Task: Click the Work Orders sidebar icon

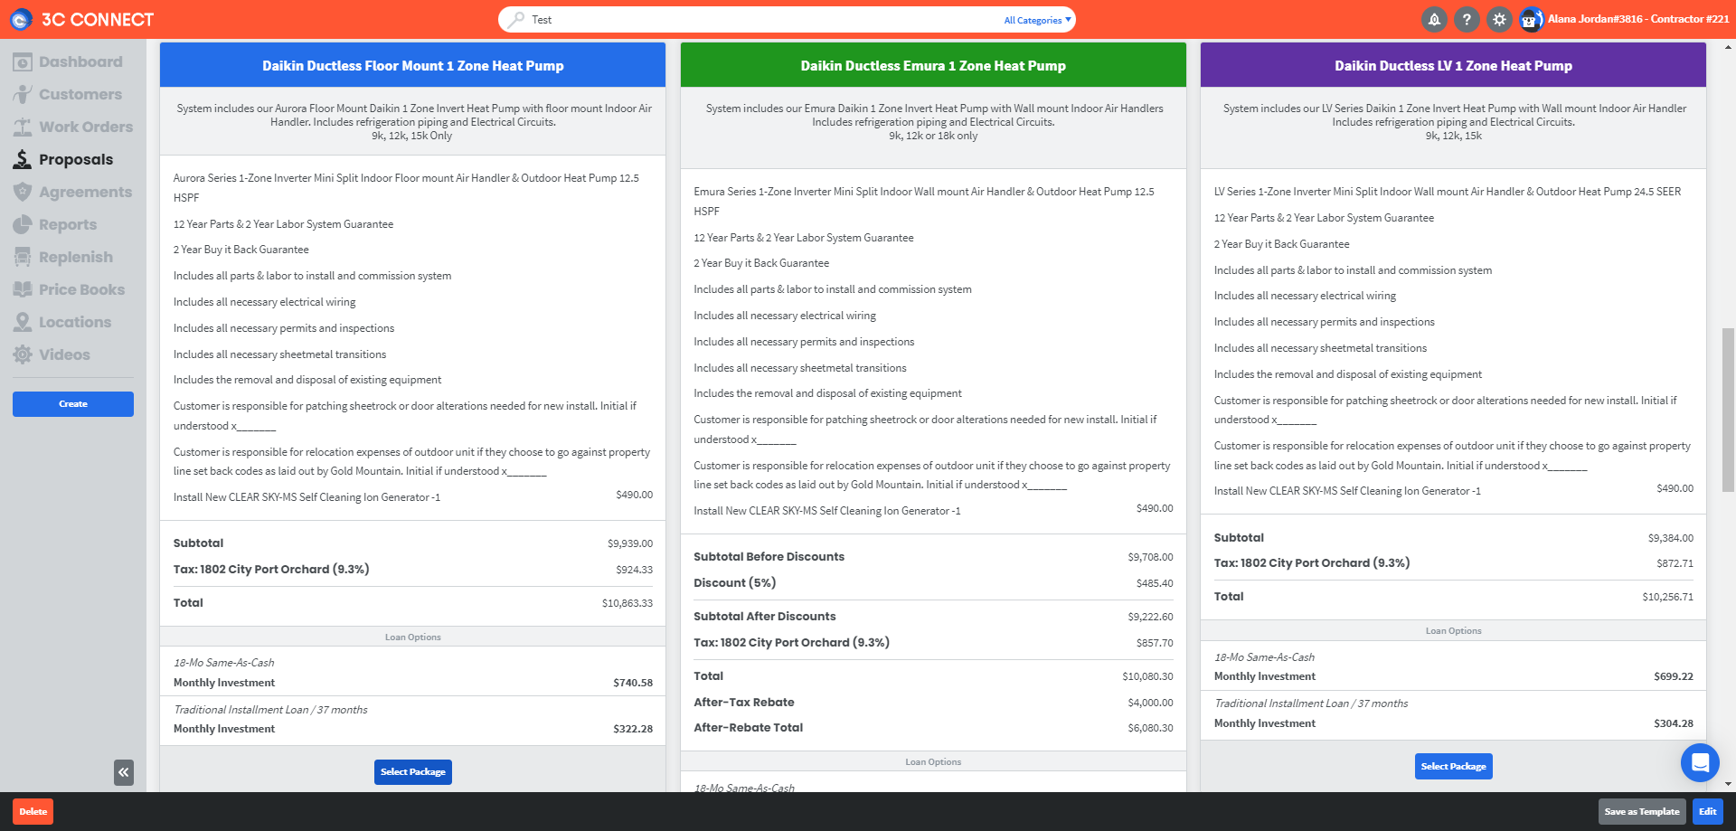Action: tap(23, 127)
